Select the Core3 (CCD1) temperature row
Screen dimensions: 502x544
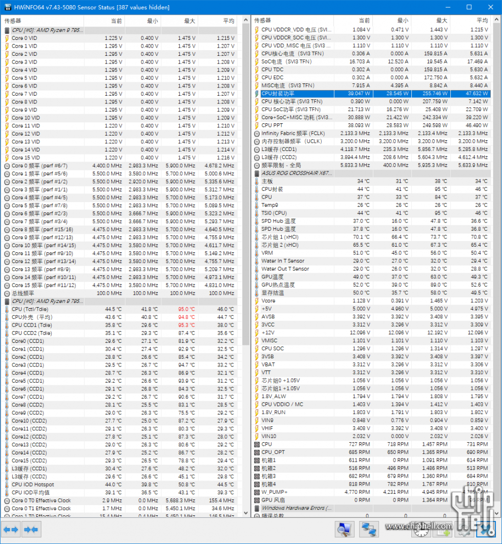pos(120,365)
